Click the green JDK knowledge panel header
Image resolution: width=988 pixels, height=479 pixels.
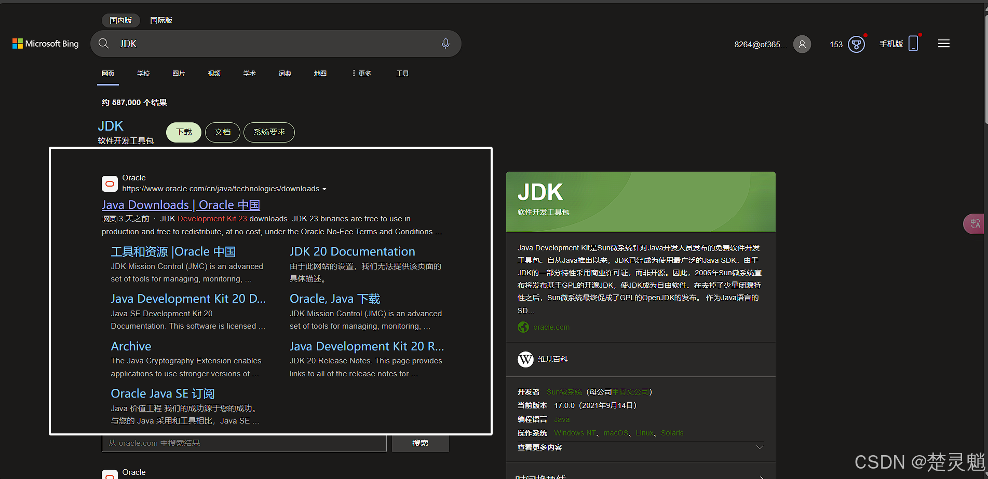point(641,202)
